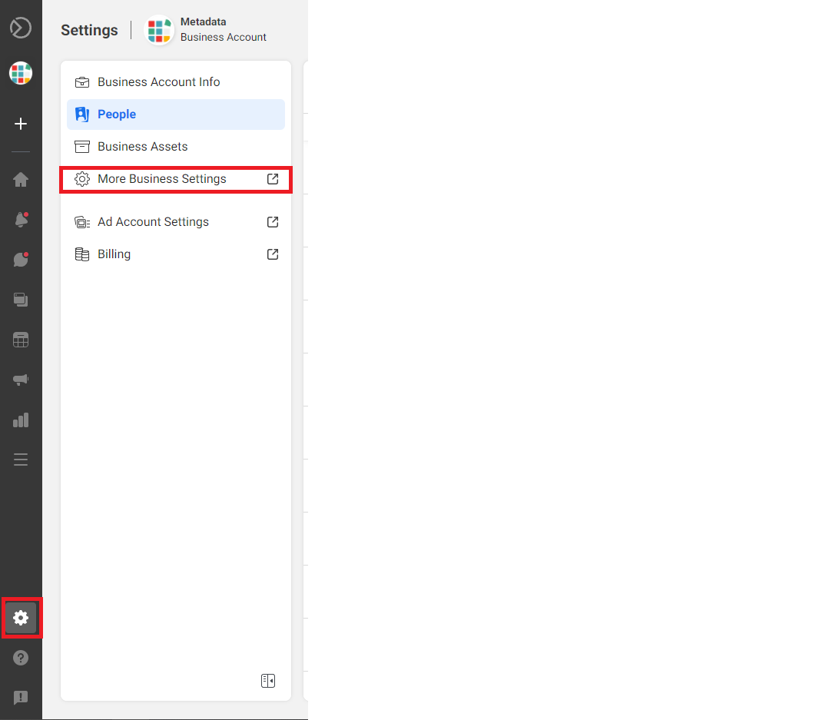
Task: Switch account using the sidebar profile avatar
Action: tap(21, 74)
